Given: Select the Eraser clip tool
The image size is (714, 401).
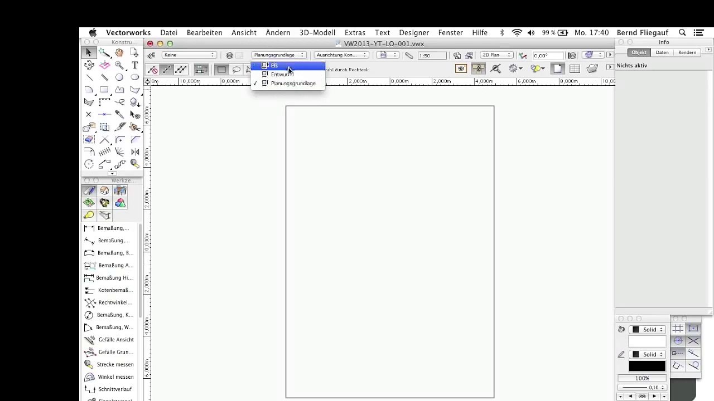Looking at the screenshot, I should pyautogui.click(x=89, y=139).
